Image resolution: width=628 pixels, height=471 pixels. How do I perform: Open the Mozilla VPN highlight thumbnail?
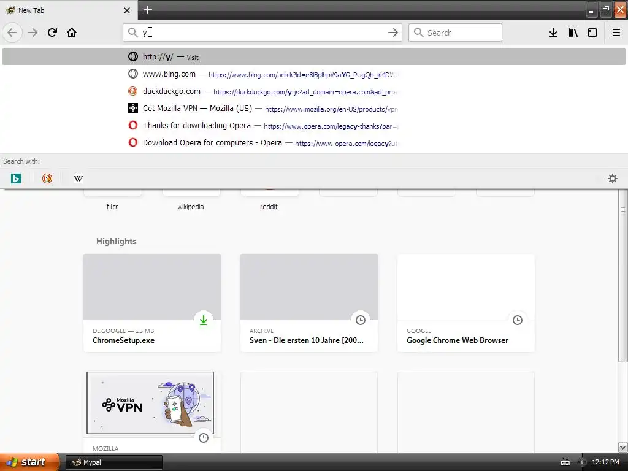(x=150, y=403)
